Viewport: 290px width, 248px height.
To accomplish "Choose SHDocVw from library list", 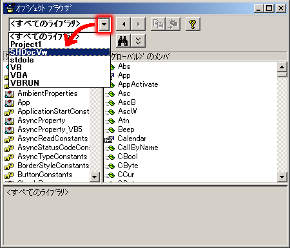I will (59, 52).
